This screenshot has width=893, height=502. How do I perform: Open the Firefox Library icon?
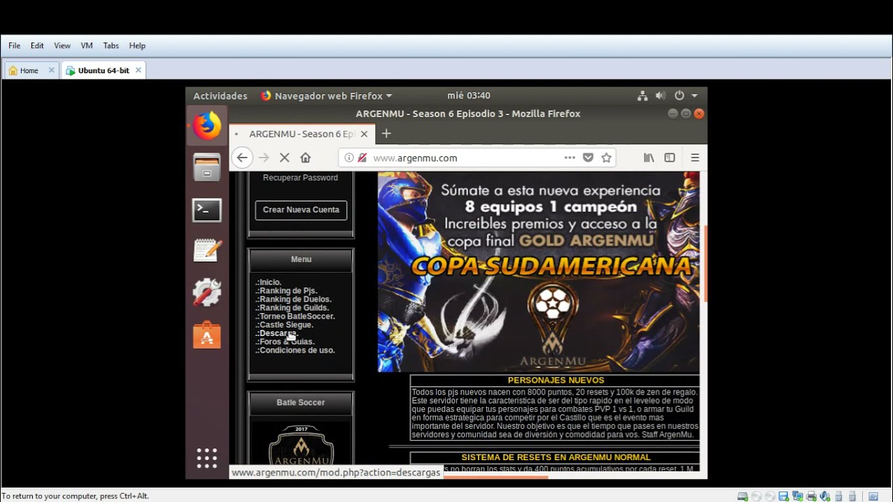coord(649,158)
